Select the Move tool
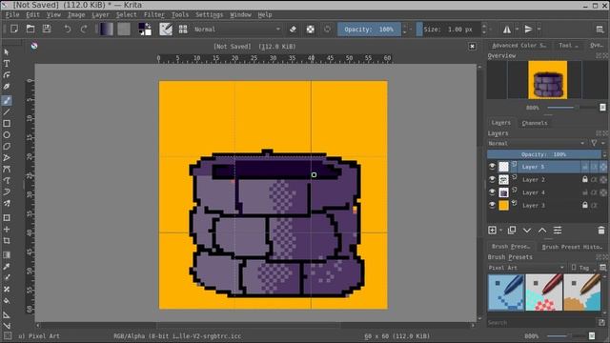This screenshot has height=343, width=610. click(x=7, y=229)
